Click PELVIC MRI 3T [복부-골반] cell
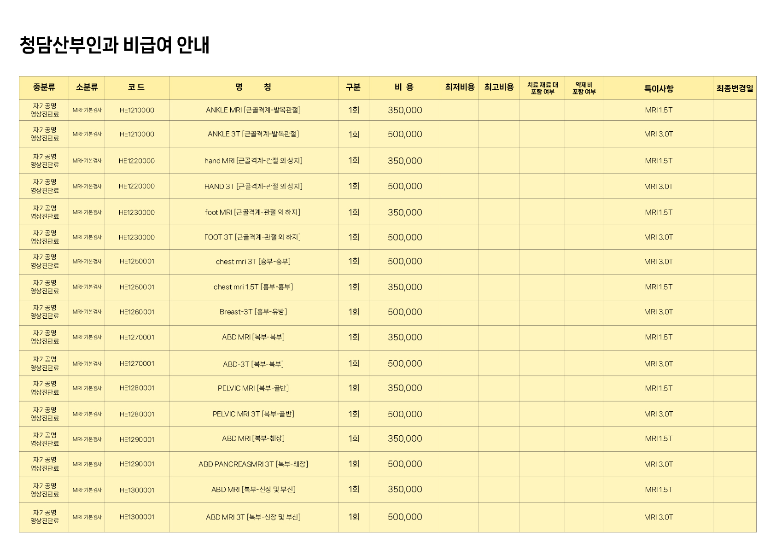 (253, 414)
